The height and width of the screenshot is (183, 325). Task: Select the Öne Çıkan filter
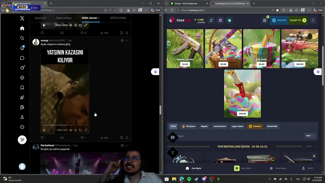tap(189, 126)
